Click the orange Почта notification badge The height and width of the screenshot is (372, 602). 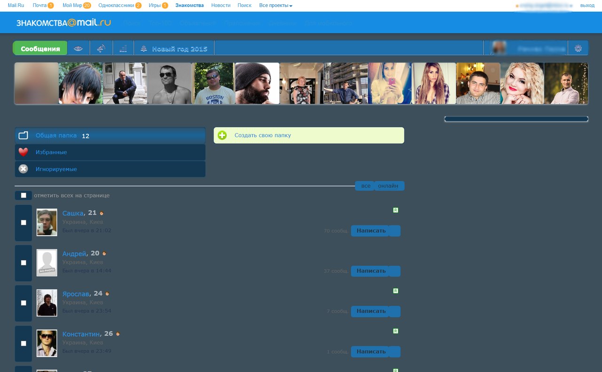(x=51, y=6)
